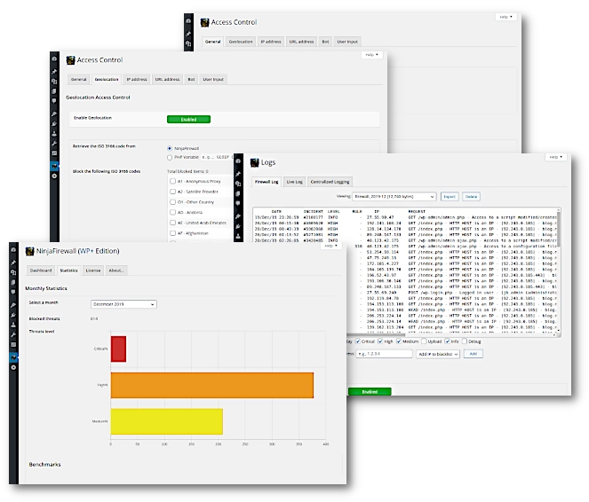Toggle green Enabled button for Enable Geolocation

tap(188, 119)
